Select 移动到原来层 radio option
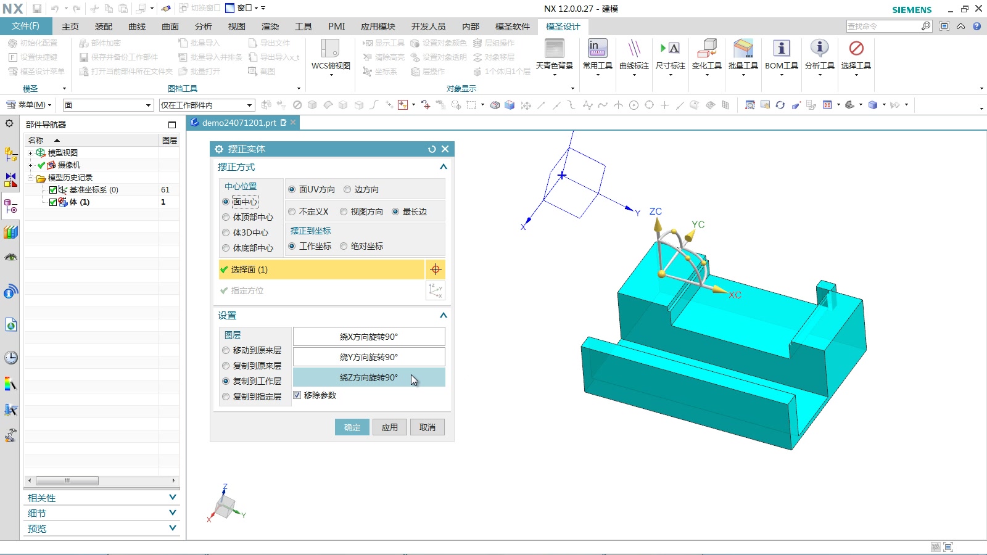Image resolution: width=987 pixels, height=555 pixels. pos(226,350)
